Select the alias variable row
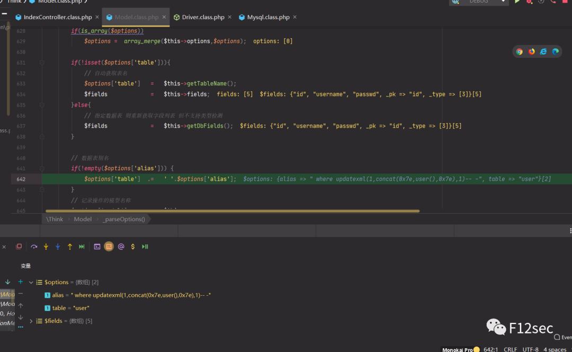 click(x=128, y=295)
